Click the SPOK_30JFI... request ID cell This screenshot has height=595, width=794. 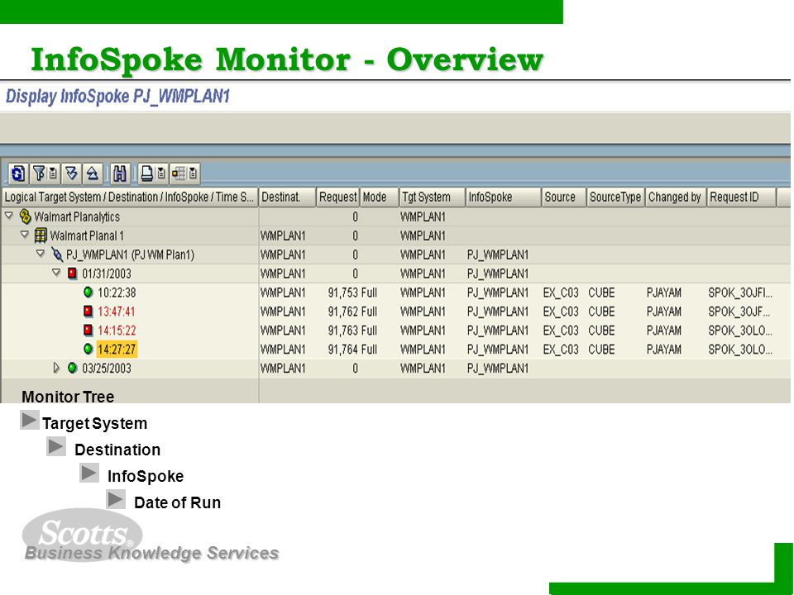(x=739, y=293)
